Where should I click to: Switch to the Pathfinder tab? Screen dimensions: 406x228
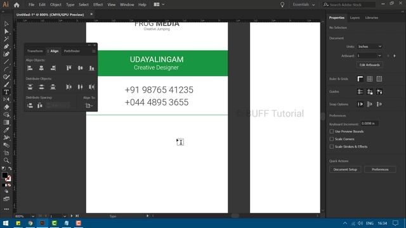tap(72, 51)
